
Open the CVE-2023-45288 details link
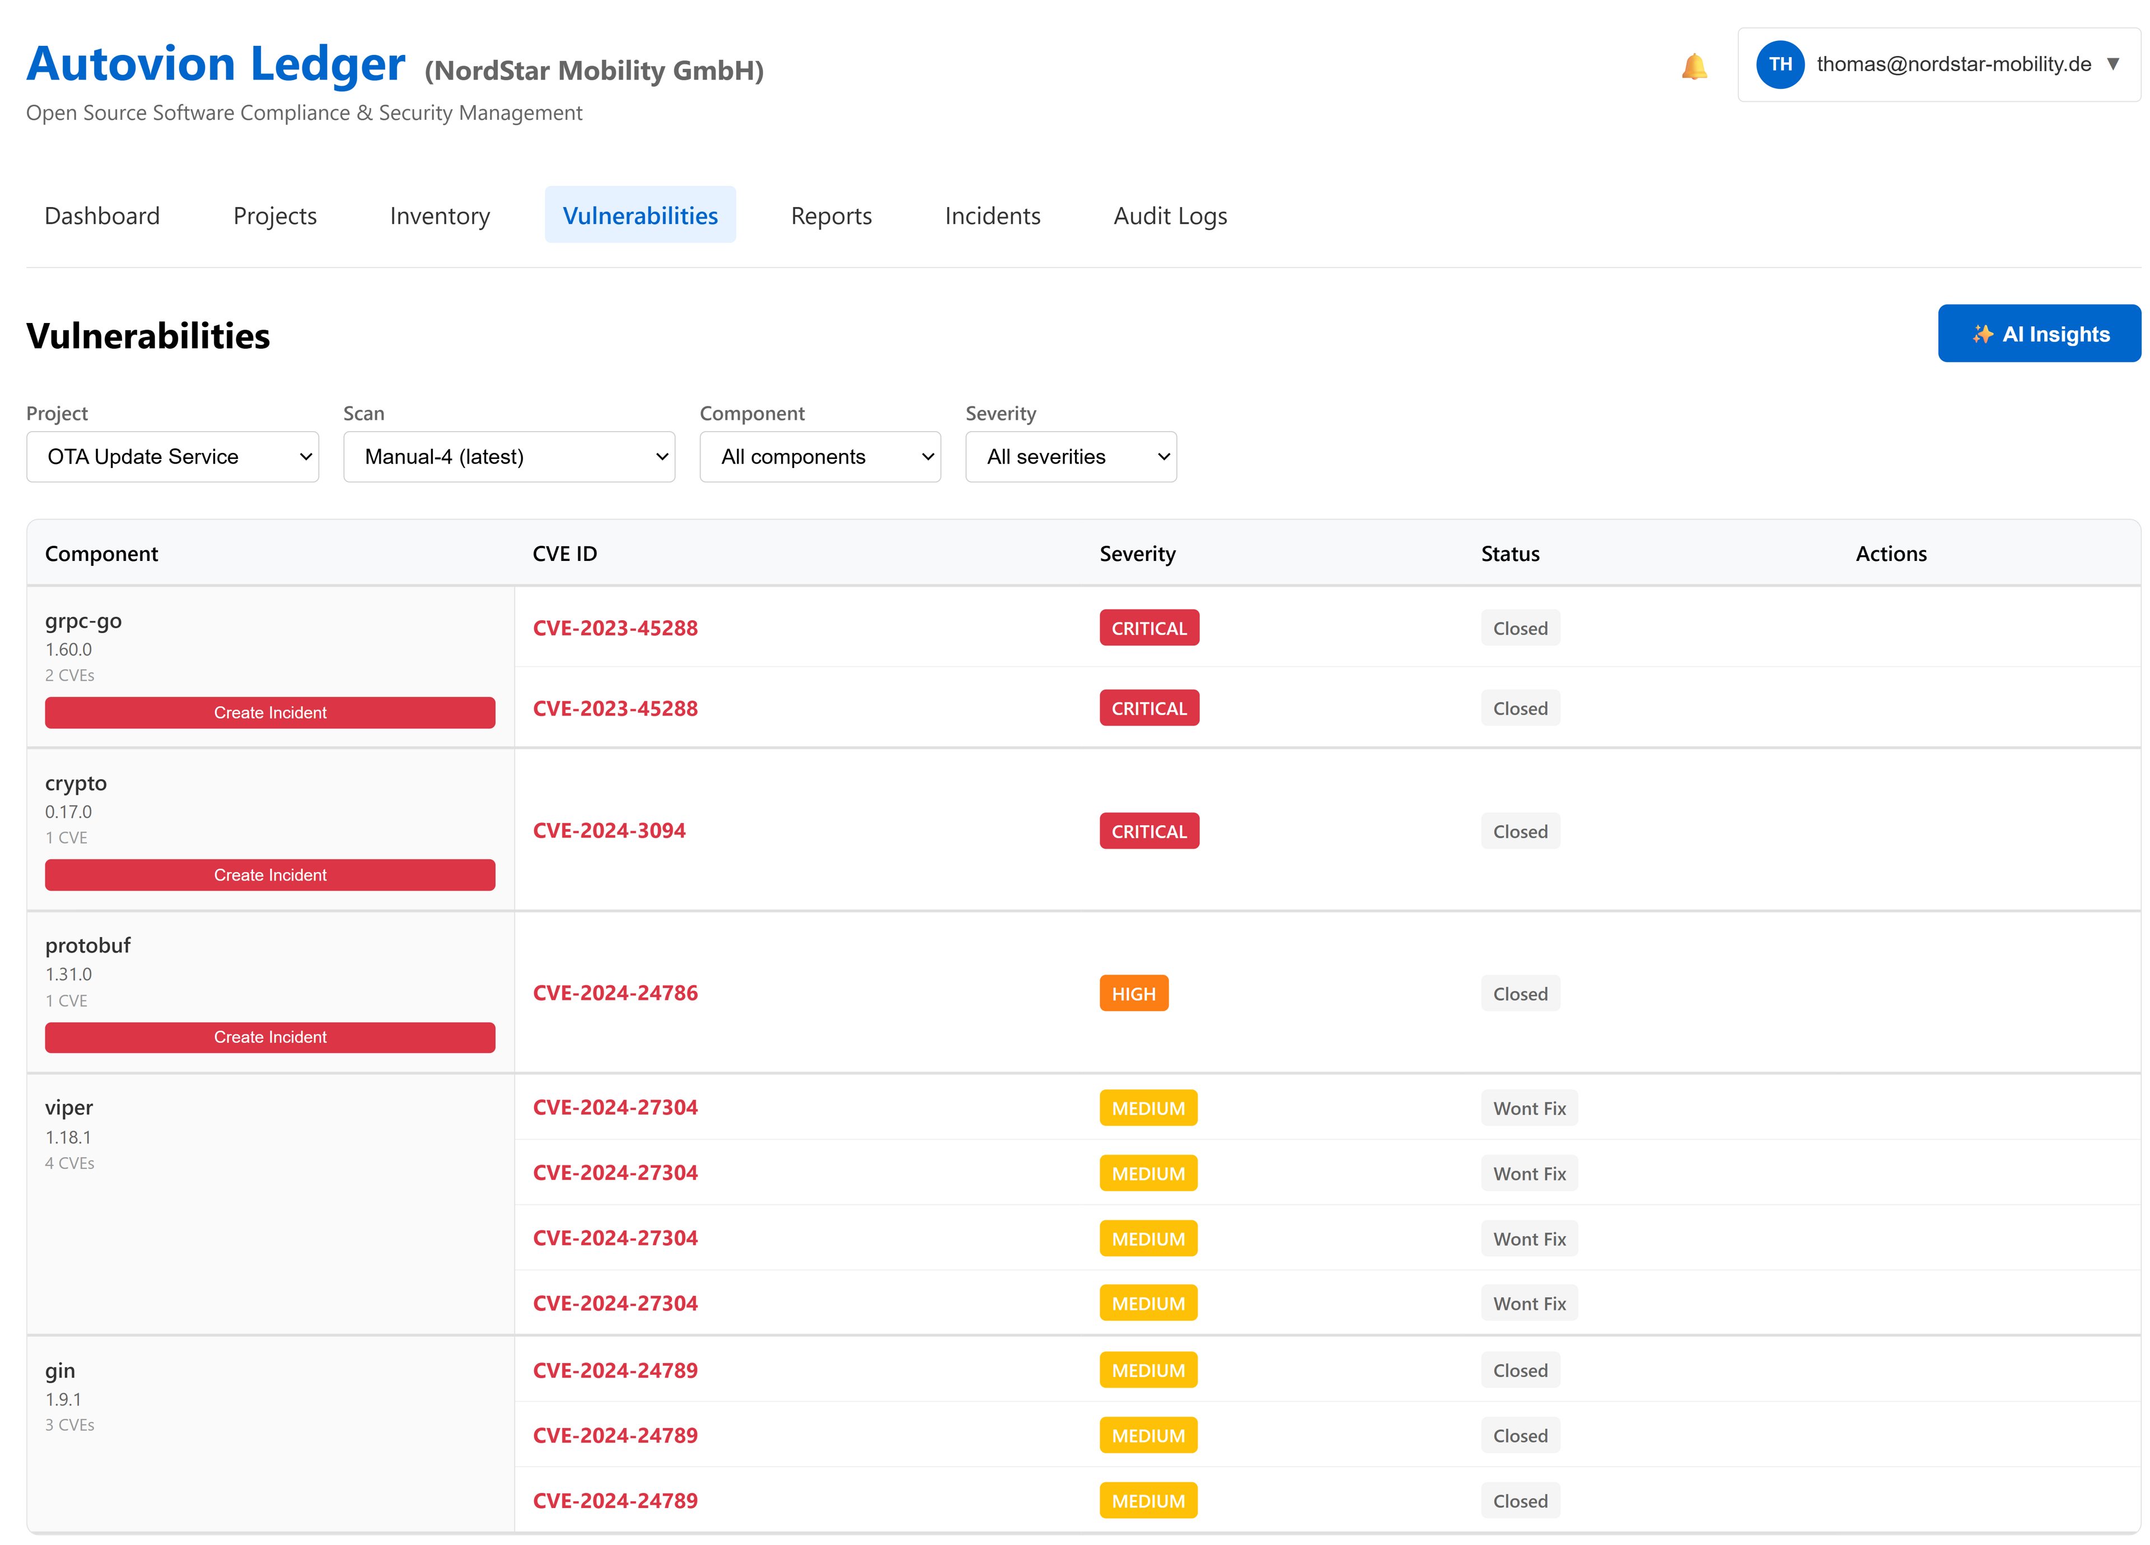(x=615, y=628)
